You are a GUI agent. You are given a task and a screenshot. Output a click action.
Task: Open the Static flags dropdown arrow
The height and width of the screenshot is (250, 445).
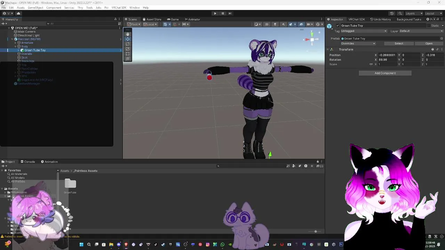pyautogui.click(x=442, y=26)
